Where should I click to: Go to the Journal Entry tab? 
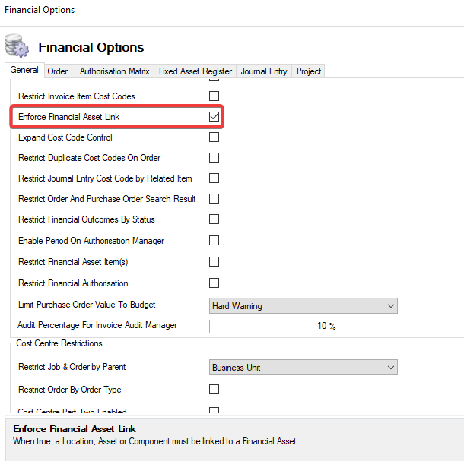click(x=264, y=71)
